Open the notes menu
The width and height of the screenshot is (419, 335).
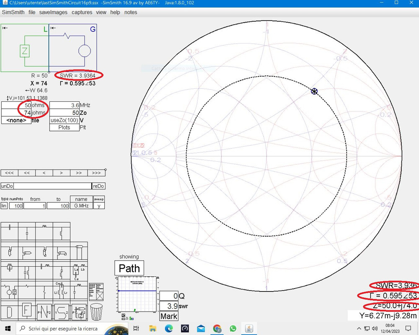[x=131, y=12]
